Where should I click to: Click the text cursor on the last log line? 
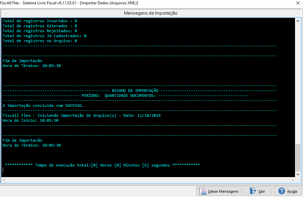click(3, 170)
